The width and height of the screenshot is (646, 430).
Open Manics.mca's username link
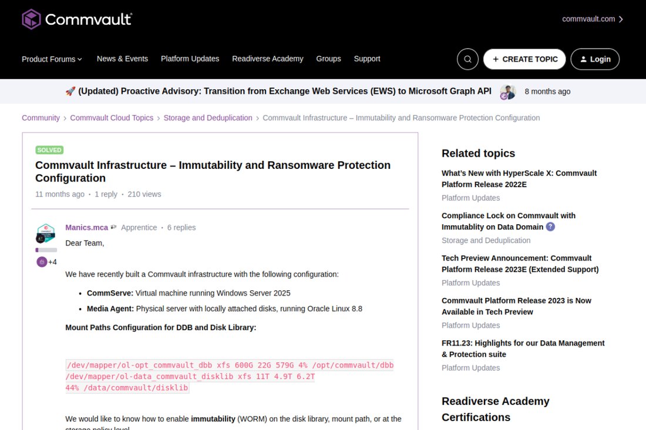86,228
